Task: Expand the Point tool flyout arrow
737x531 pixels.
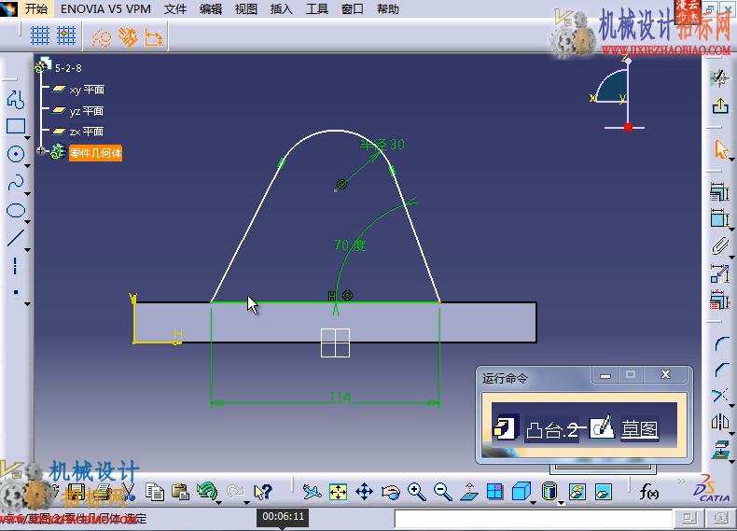Action: 28,304
